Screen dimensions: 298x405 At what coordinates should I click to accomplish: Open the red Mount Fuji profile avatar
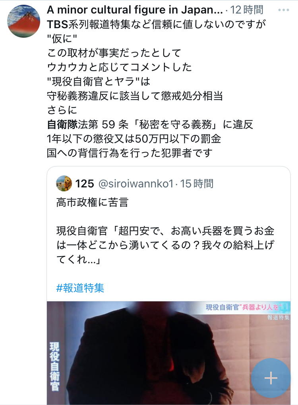point(23,21)
